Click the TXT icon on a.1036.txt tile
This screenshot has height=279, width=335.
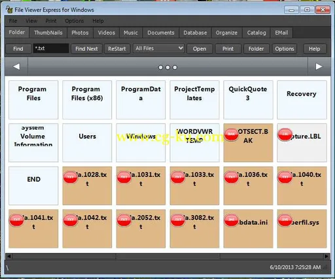click(232, 177)
